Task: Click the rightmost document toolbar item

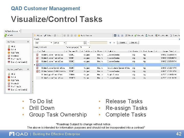Action: [175, 35]
